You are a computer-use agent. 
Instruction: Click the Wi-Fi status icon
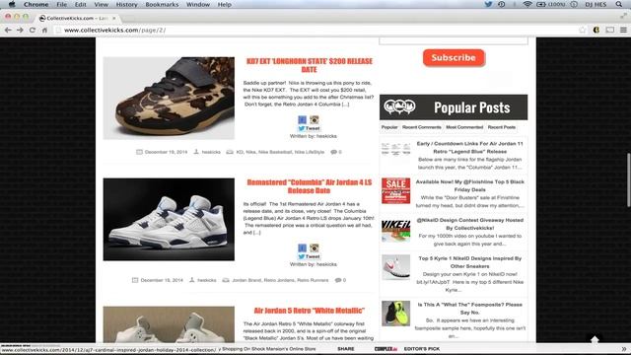[x=527, y=4]
